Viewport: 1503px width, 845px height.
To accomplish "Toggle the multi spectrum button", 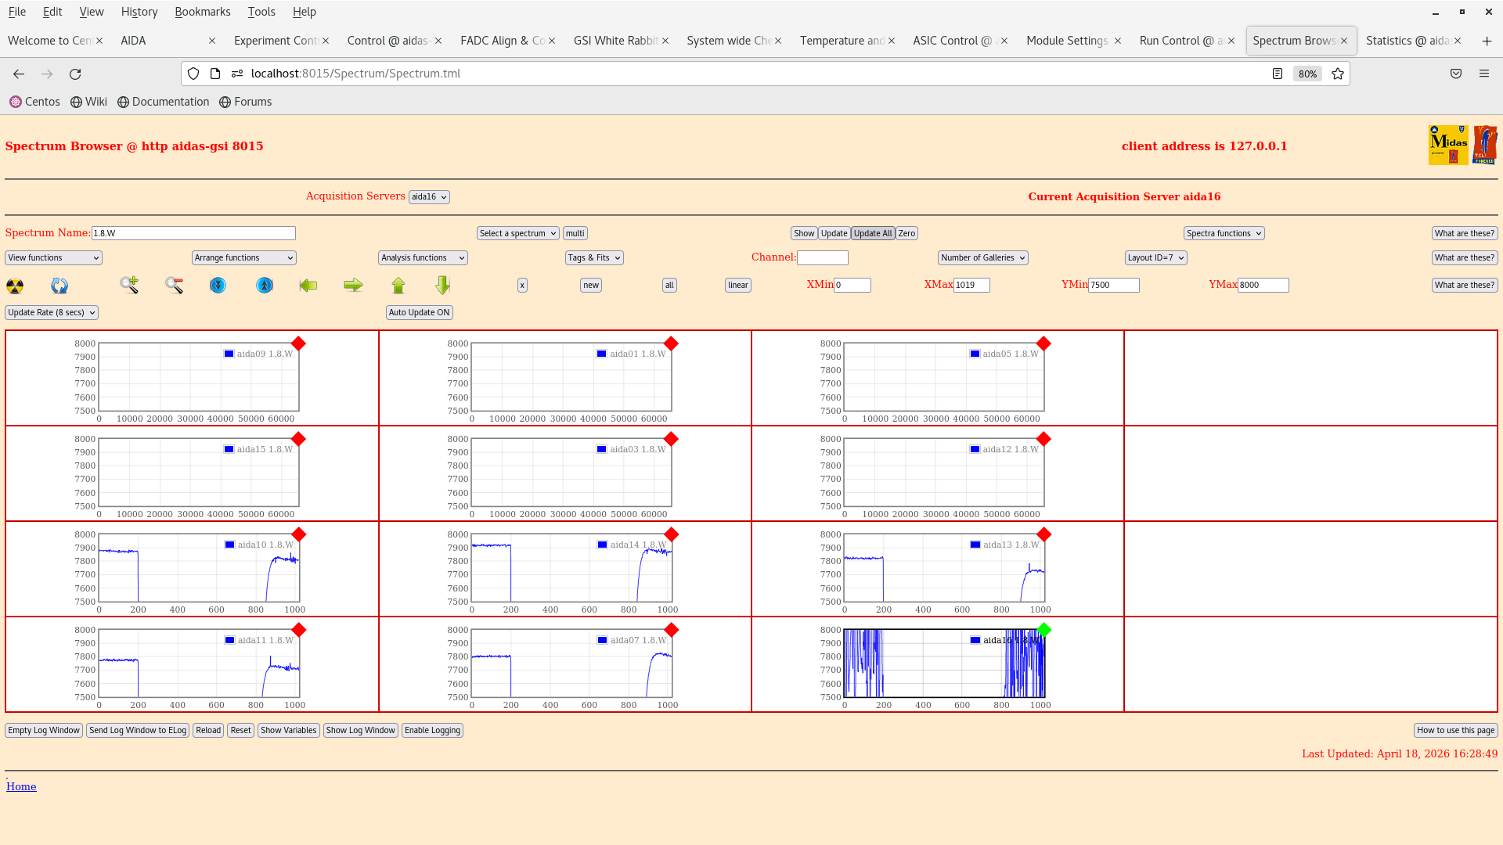I will (575, 233).
